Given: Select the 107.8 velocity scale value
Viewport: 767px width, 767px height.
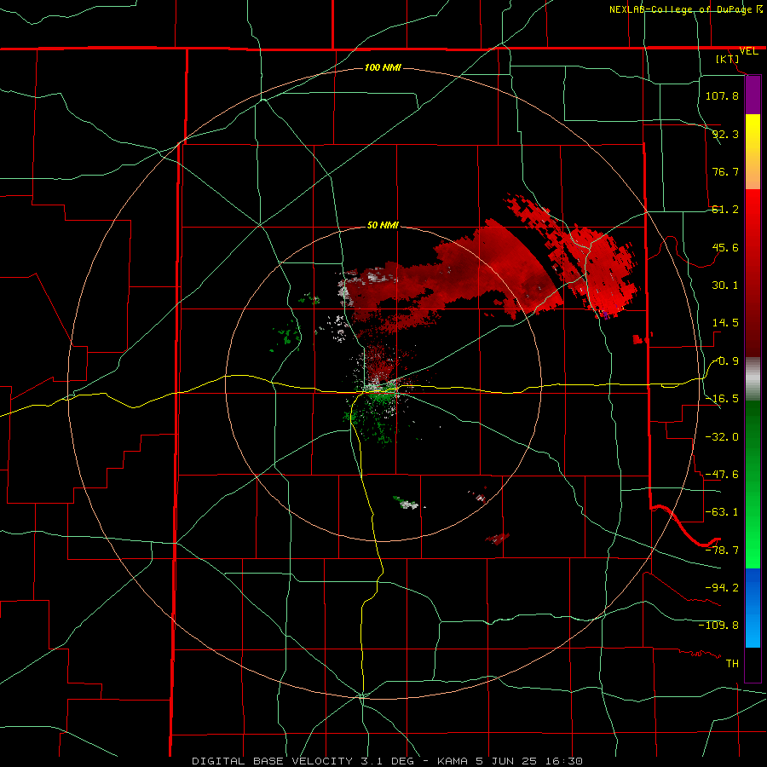Looking at the screenshot, I should (x=722, y=95).
